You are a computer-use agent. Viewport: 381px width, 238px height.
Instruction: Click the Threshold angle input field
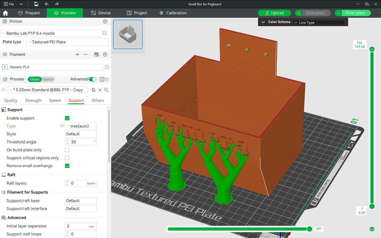pos(81,142)
